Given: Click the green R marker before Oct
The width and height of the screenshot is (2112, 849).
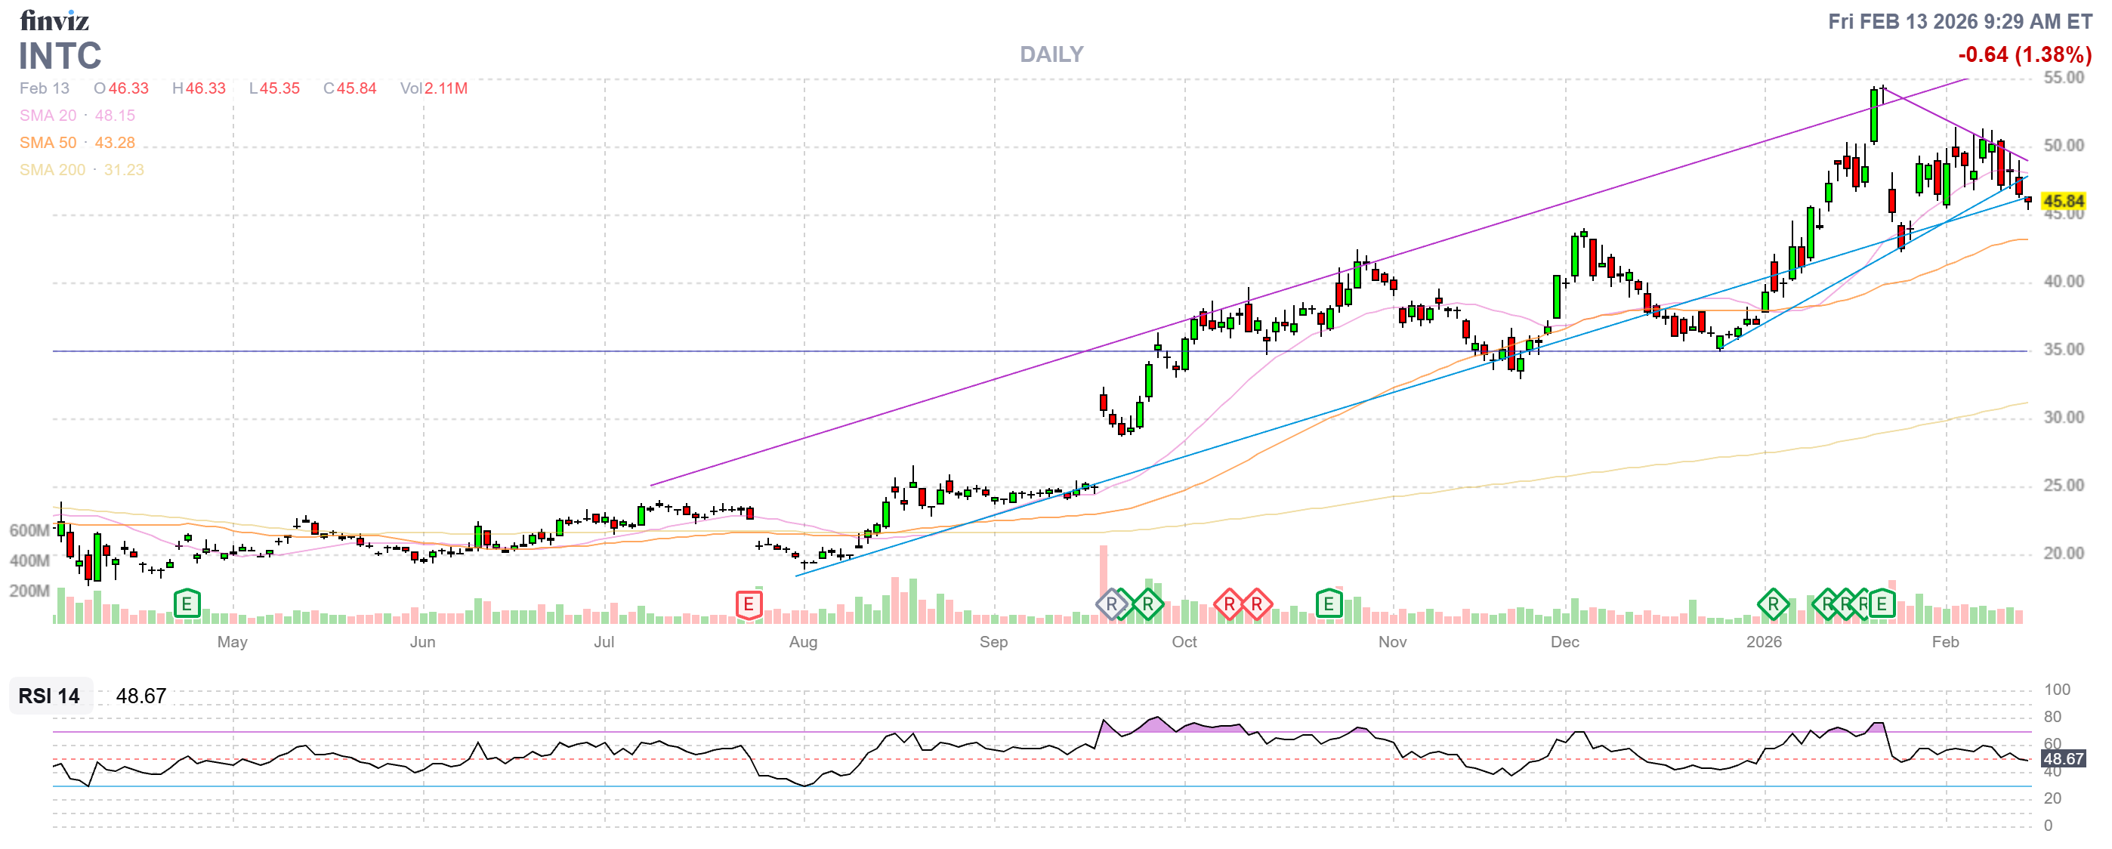Looking at the screenshot, I should click(x=1148, y=605).
